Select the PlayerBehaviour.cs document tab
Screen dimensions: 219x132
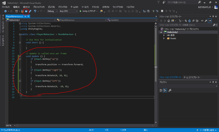pyautogui.click(x=14, y=16)
